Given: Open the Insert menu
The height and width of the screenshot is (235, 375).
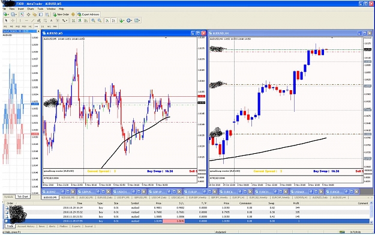Looking at the screenshot, I should coord(21,9).
